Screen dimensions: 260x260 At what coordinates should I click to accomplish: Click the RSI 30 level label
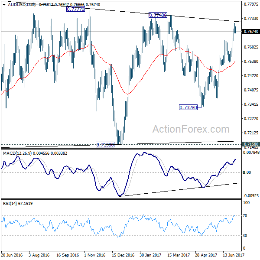[245, 235]
